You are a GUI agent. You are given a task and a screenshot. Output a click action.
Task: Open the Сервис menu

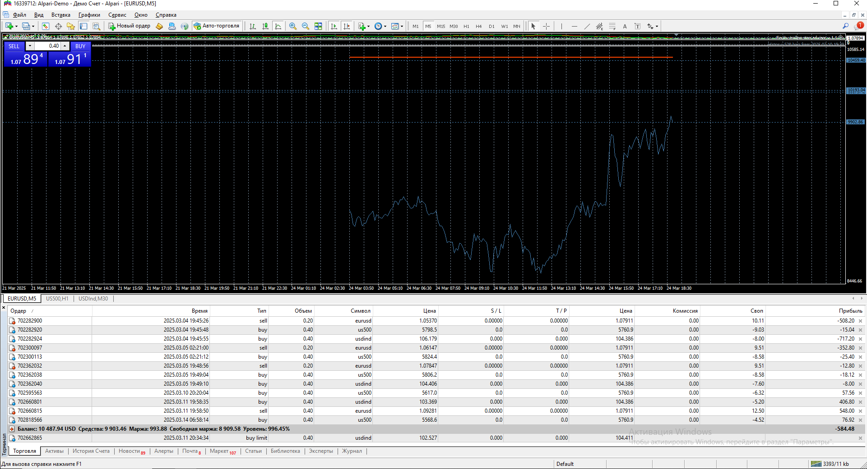[117, 15]
